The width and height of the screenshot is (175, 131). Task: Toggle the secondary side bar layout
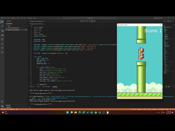point(159,18)
